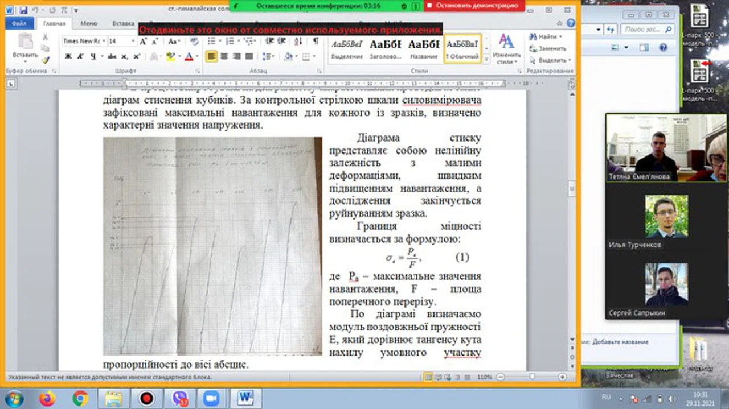Expand the styles gallery More arrow
Screen dimensions: 729x409
[x=486, y=59]
